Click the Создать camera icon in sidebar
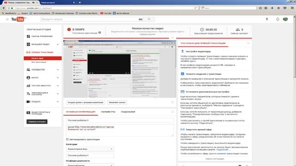 28,101
